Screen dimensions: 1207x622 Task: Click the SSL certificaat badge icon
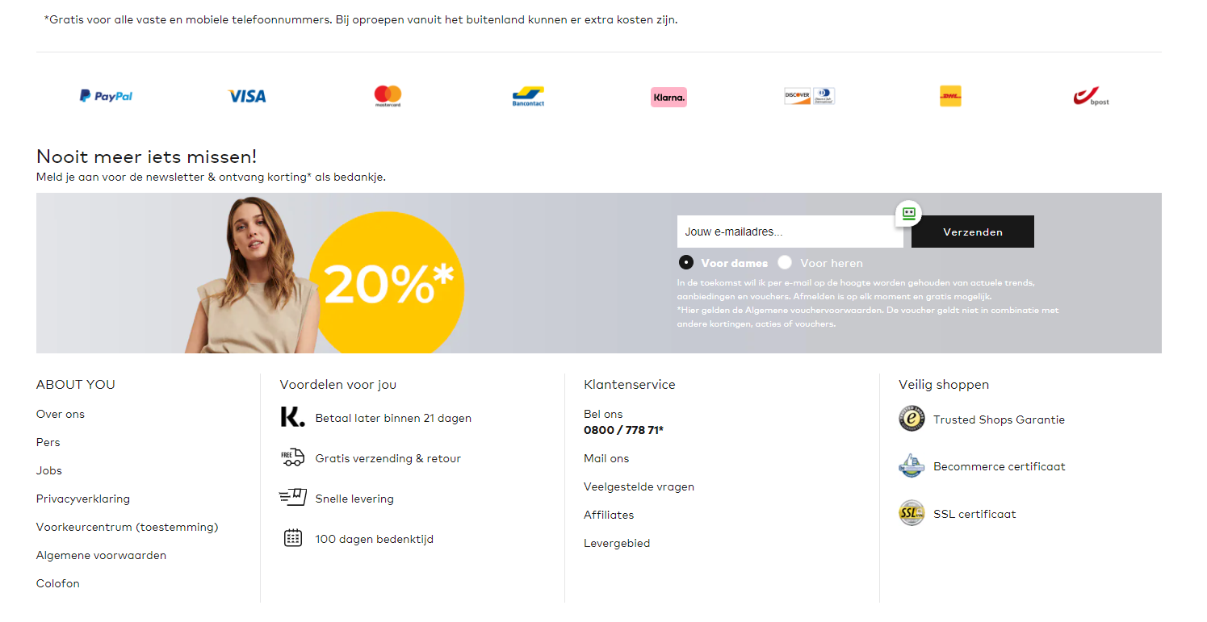[x=912, y=513]
